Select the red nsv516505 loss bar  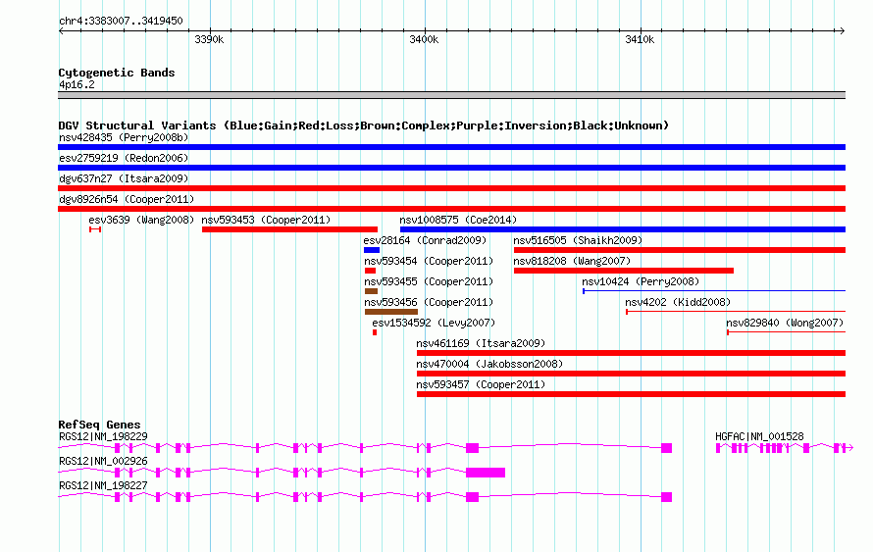(680, 250)
